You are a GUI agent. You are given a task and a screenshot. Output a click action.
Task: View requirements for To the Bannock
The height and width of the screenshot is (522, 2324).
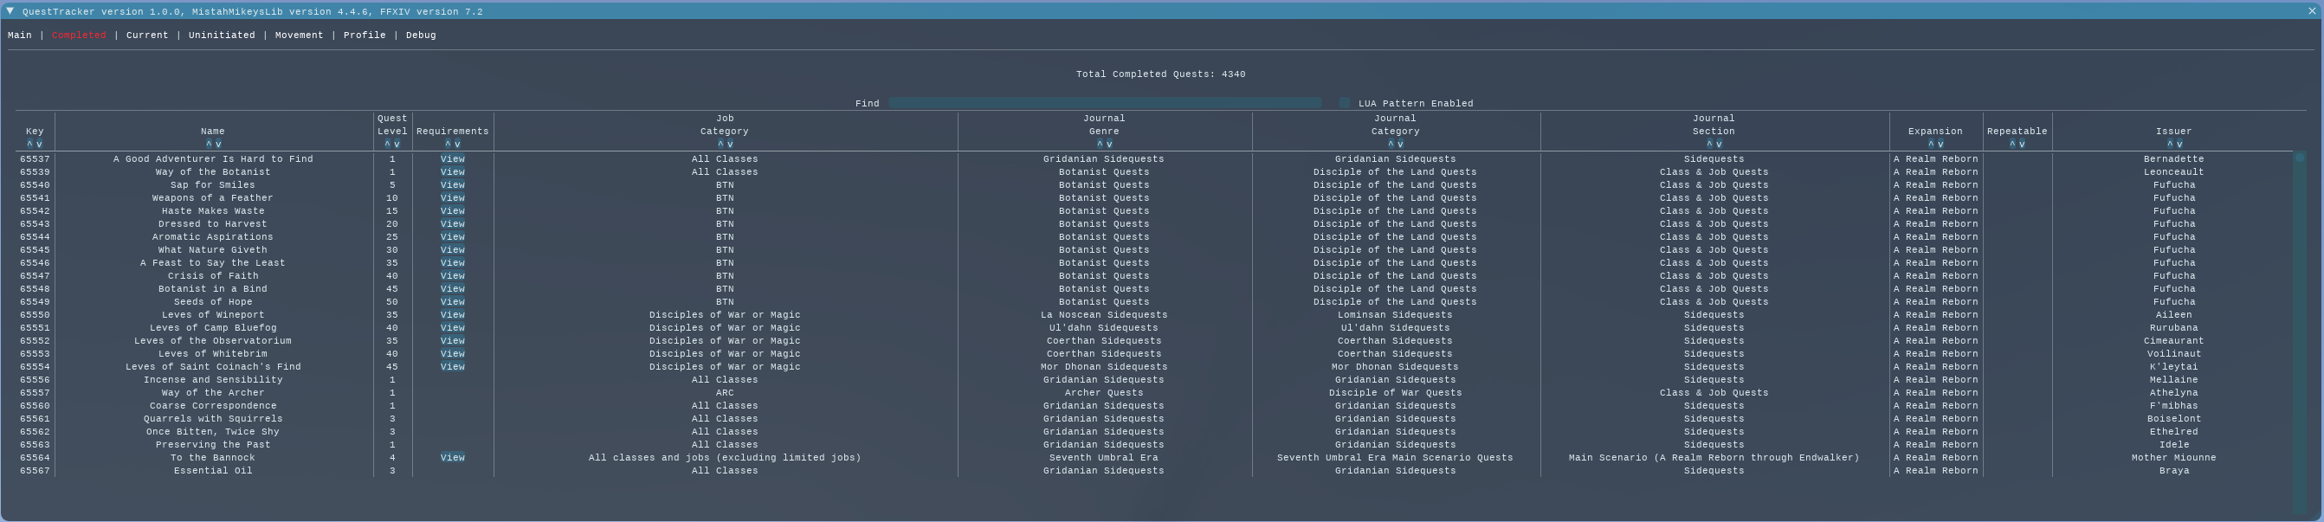click(x=452, y=458)
